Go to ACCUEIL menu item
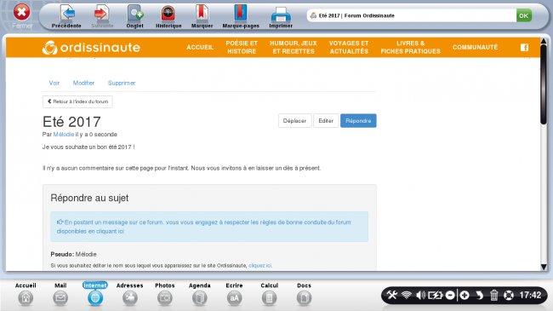The image size is (553, 311). pyautogui.click(x=200, y=48)
